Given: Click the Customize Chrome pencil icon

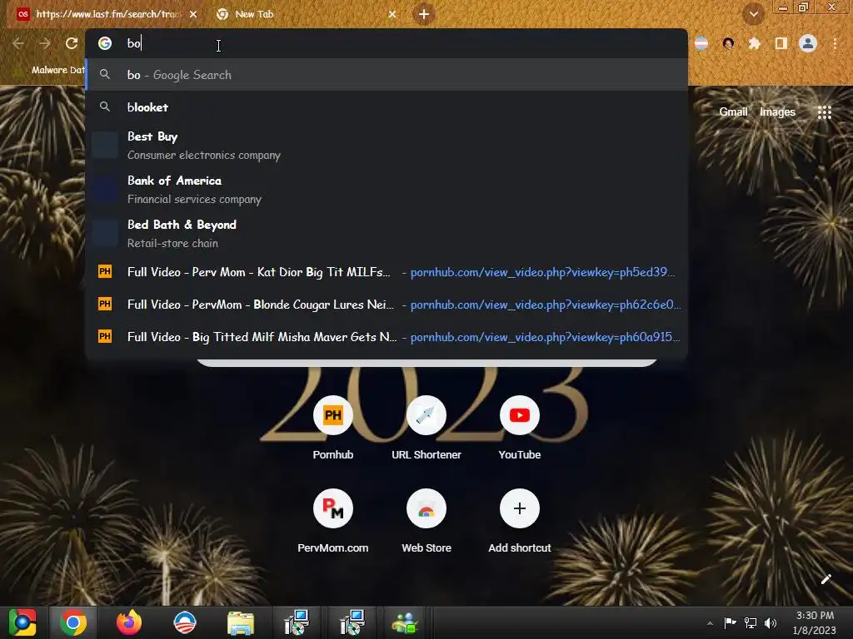Looking at the screenshot, I should click(826, 579).
